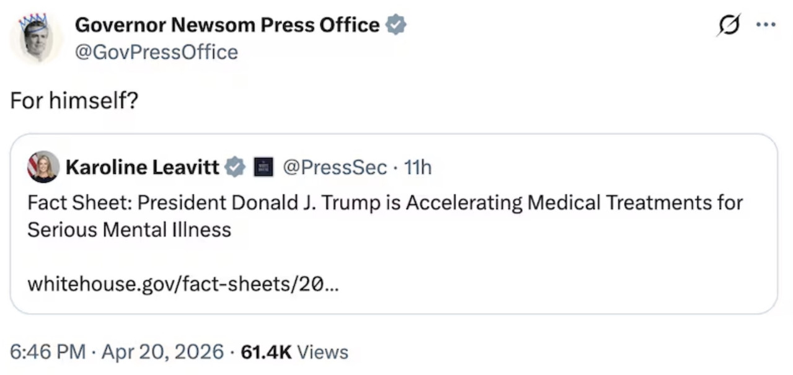Click the Apr 20, 2026 date
The width and height of the screenshot is (793, 375).
(x=162, y=352)
